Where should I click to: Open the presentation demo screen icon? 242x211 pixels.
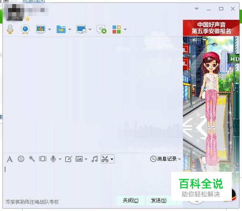[40, 29]
